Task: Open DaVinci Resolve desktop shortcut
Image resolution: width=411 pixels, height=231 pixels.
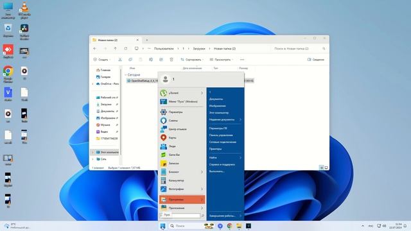Action: (24, 31)
